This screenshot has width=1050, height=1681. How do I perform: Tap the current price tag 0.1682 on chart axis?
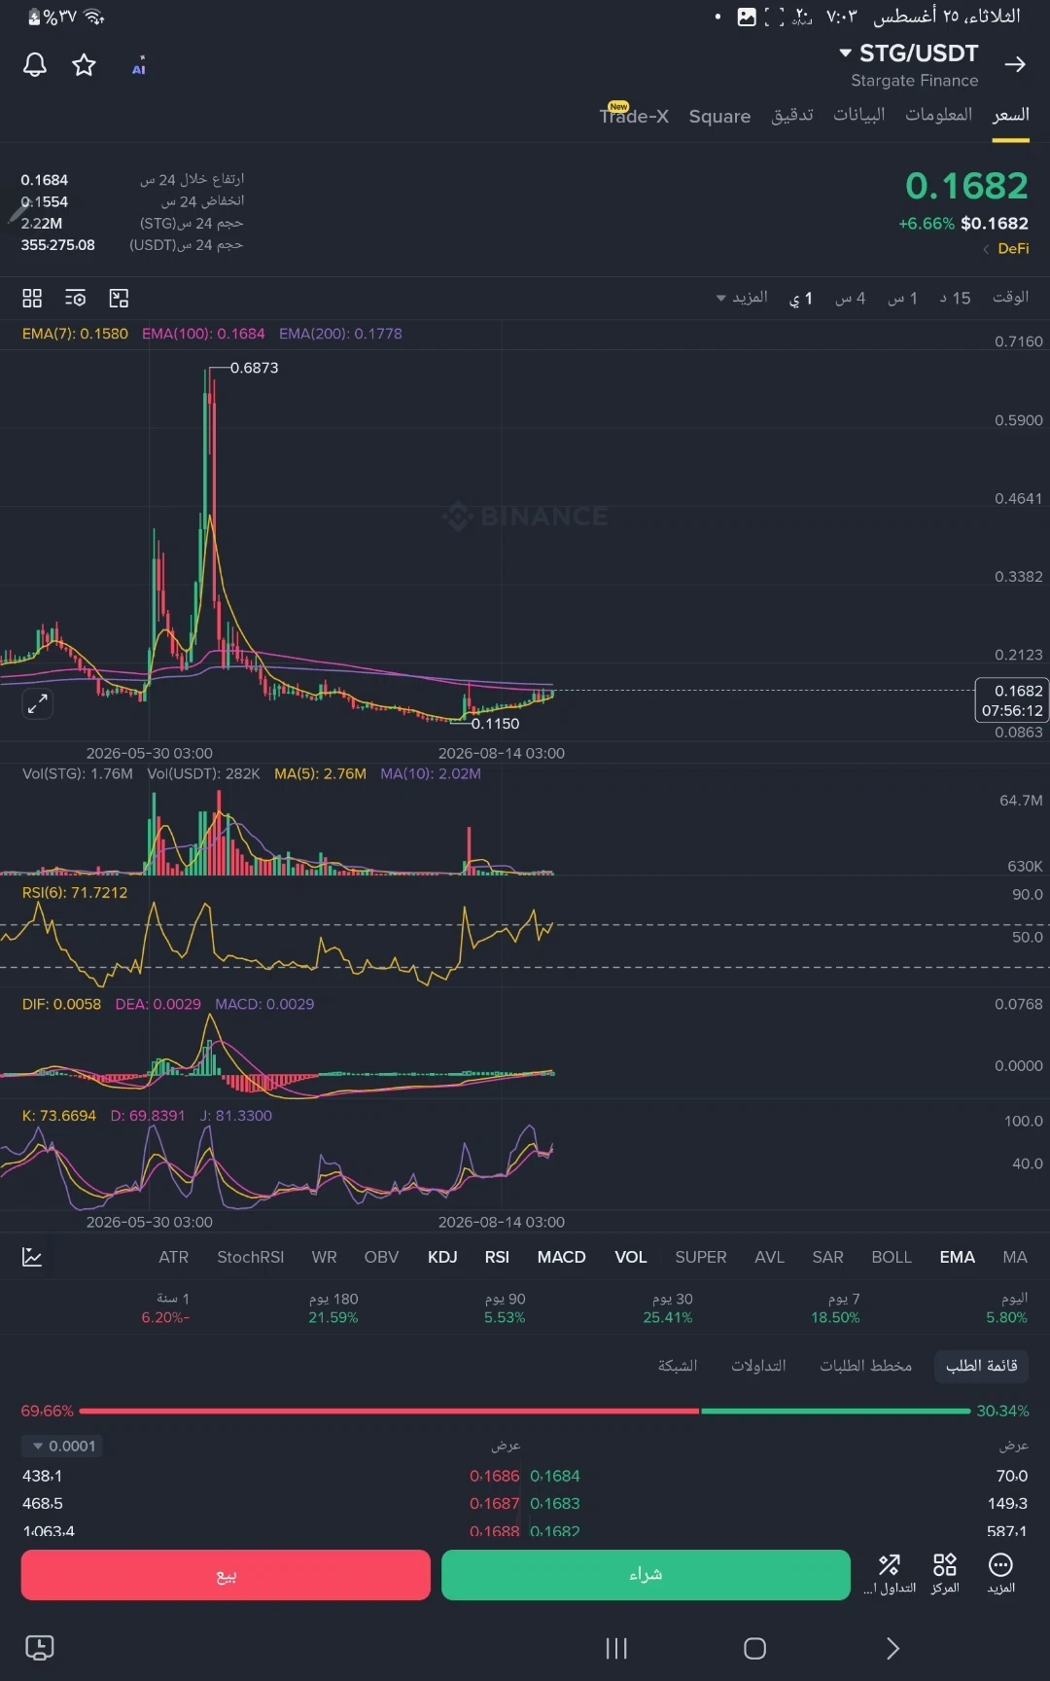pyautogui.click(x=1012, y=700)
